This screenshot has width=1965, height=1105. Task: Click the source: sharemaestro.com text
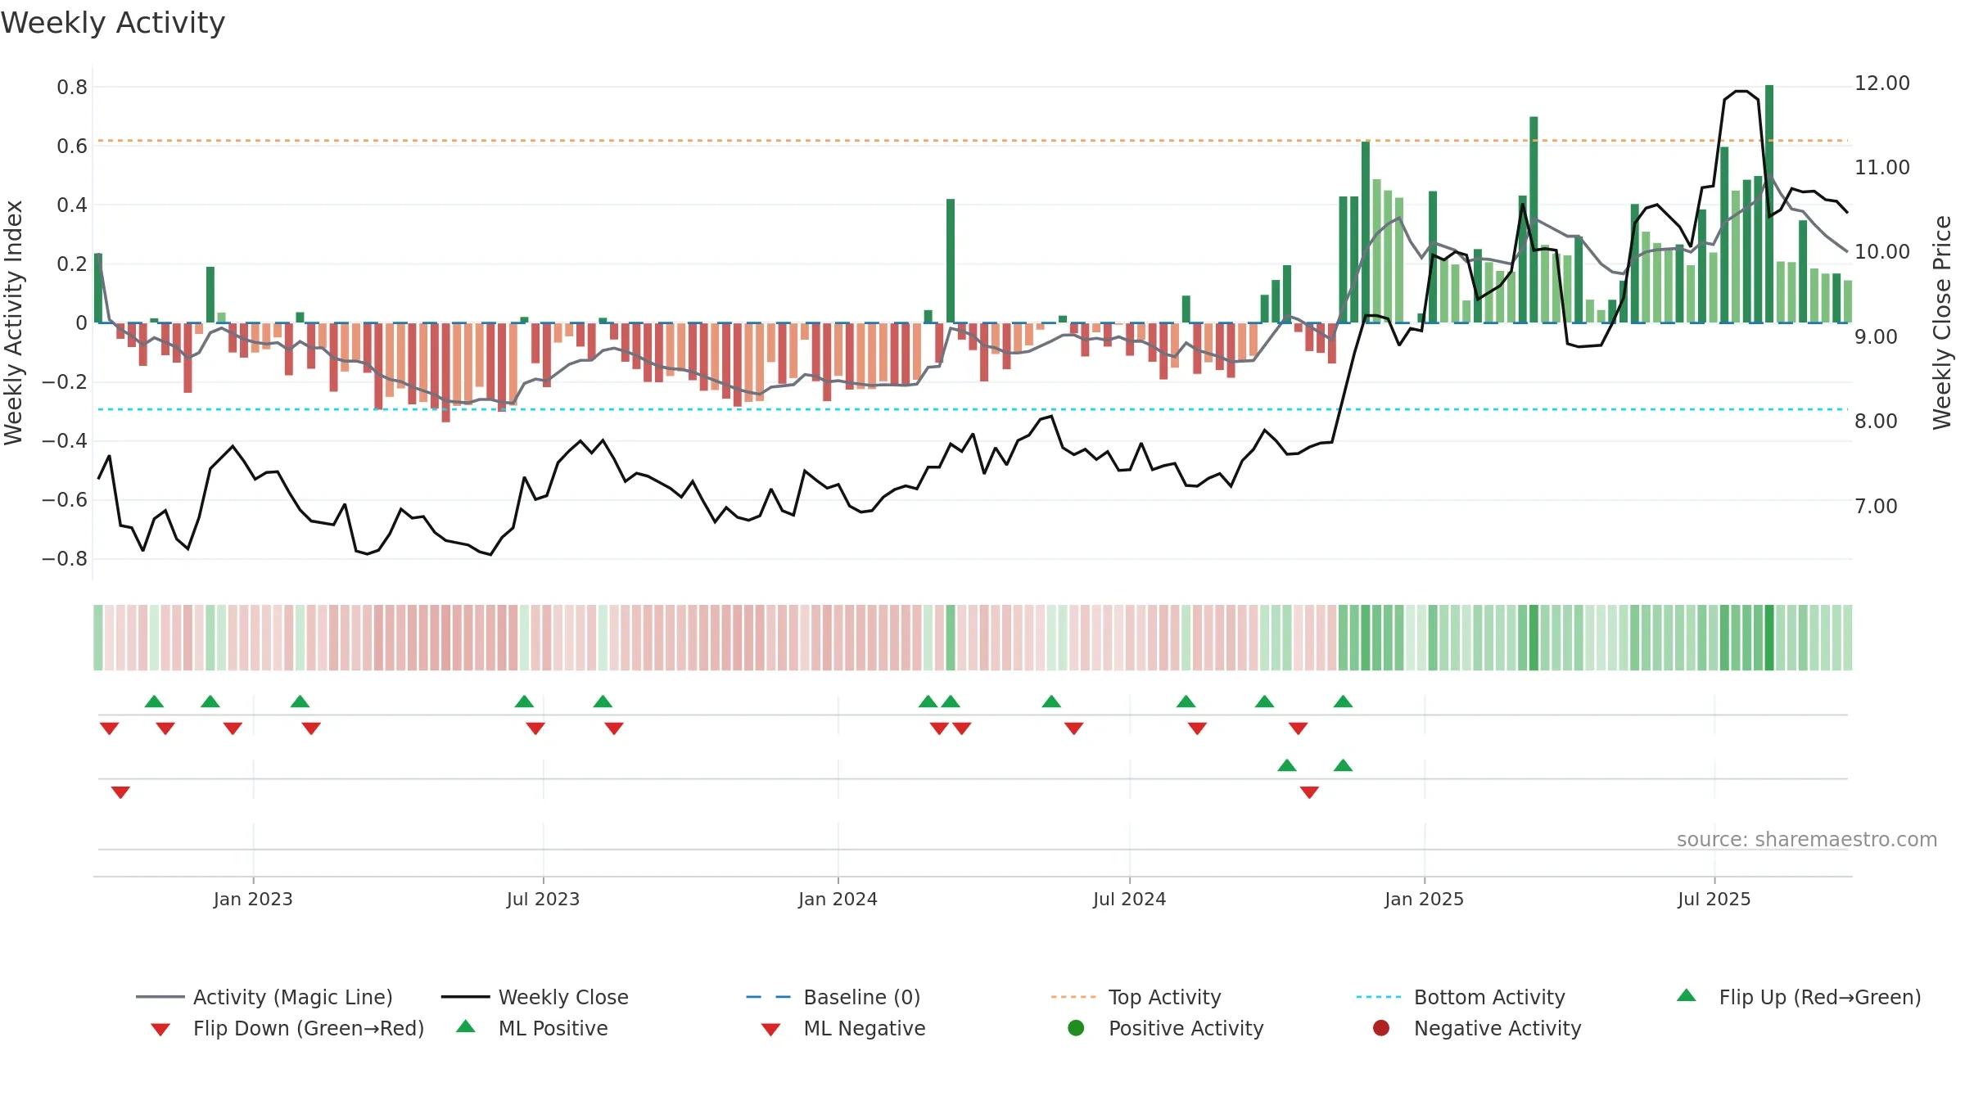tap(1807, 839)
